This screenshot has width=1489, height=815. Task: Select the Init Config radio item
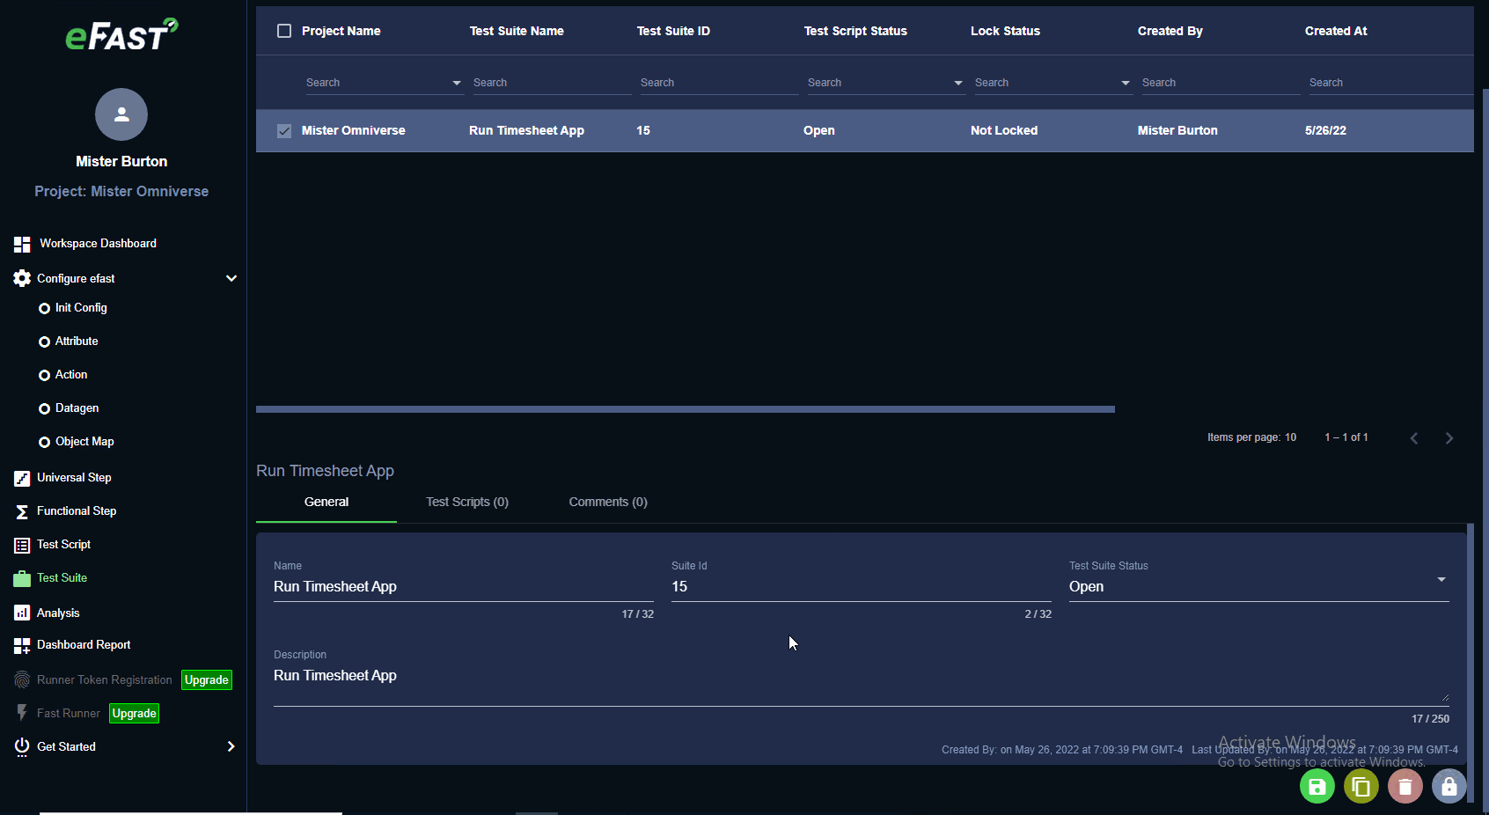(45, 308)
